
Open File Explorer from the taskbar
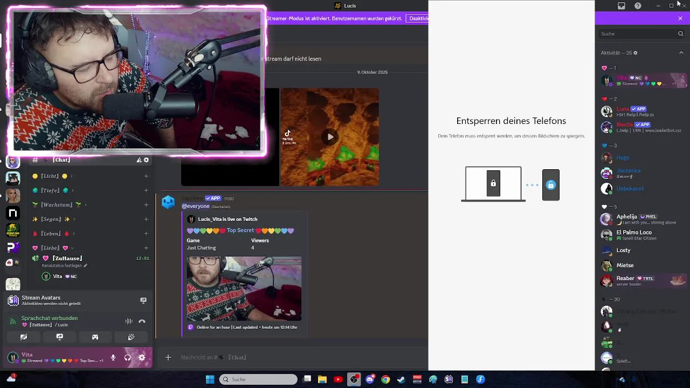coord(322,379)
